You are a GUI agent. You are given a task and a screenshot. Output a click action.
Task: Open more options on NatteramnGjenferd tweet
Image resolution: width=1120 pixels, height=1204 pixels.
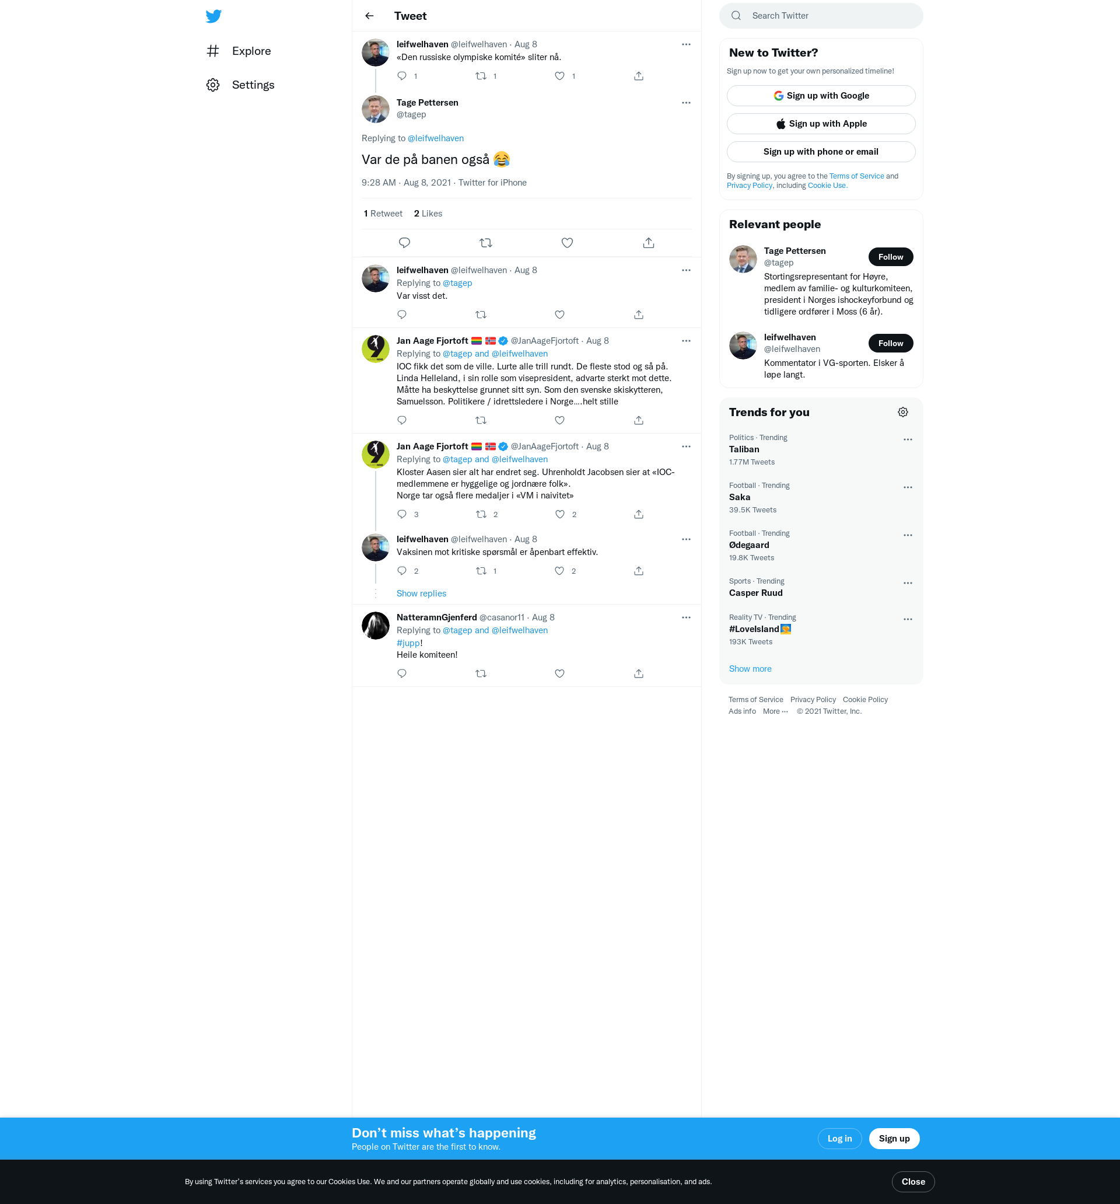coord(686,617)
